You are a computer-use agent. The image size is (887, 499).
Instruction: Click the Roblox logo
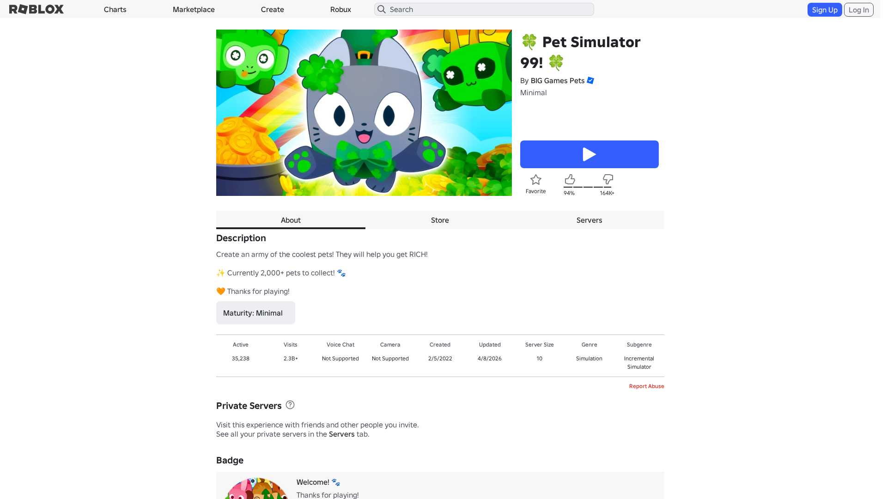pyautogui.click(x=36, y=9)
